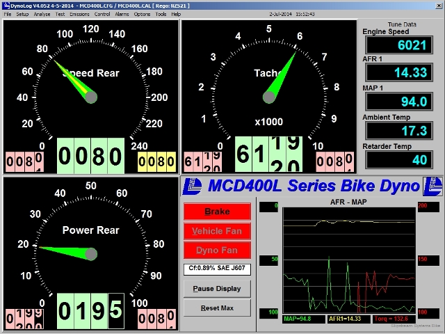445x334 pixels.
Task: Close the DynoLog window
Action: (x=439, y=6)
